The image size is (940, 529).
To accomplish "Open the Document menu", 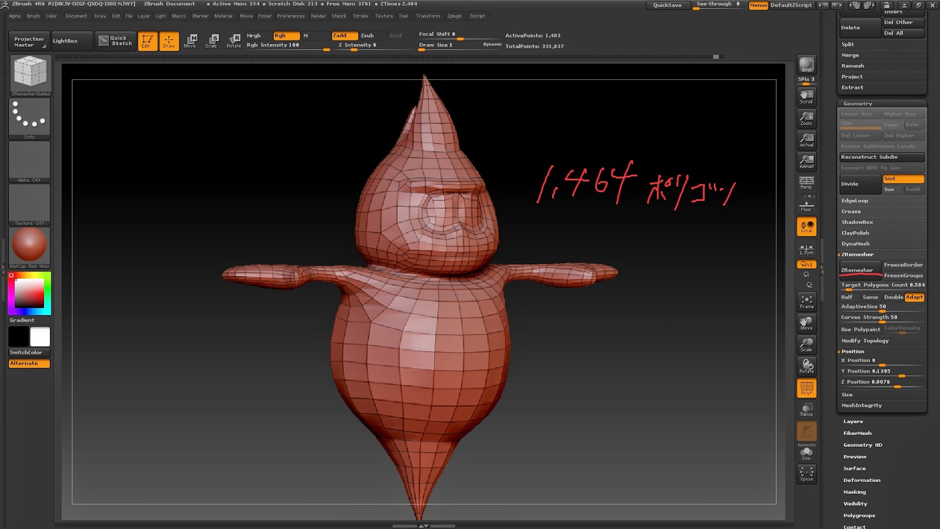I will (76, 16).
